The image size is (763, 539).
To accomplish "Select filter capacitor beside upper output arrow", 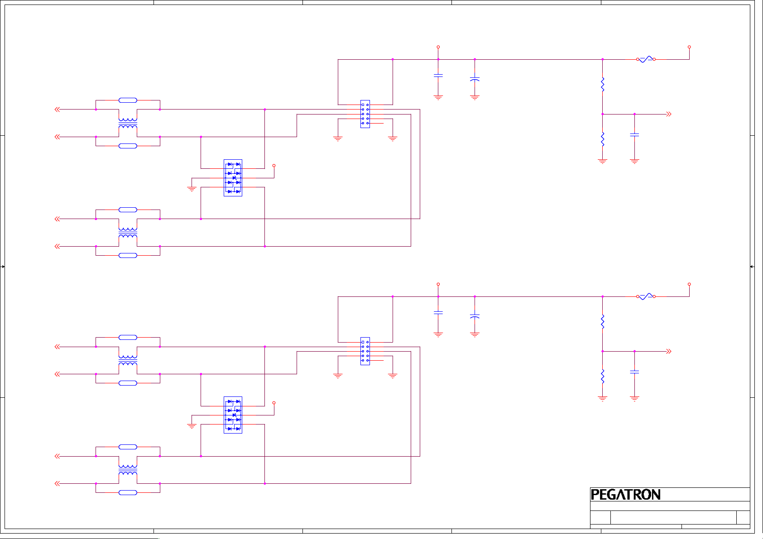I will pos(634,135).
